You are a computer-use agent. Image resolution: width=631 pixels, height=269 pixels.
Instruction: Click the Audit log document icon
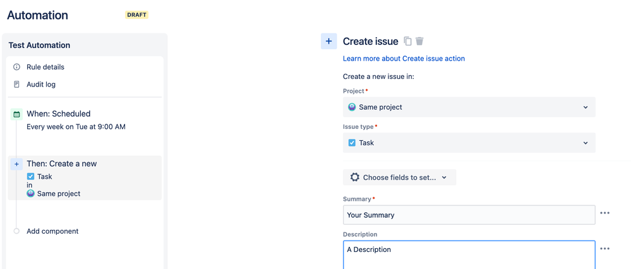[17, 85]
